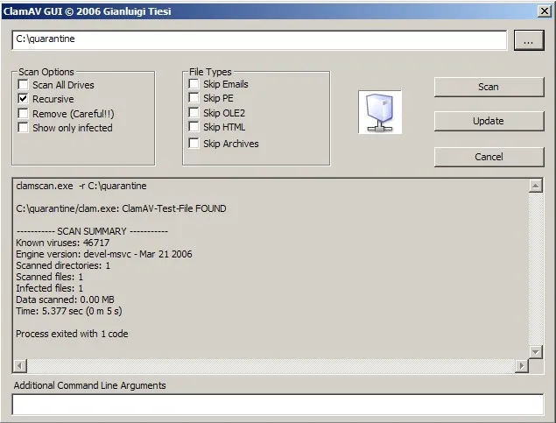Click the SCAN SUMMARY header line

92,231
